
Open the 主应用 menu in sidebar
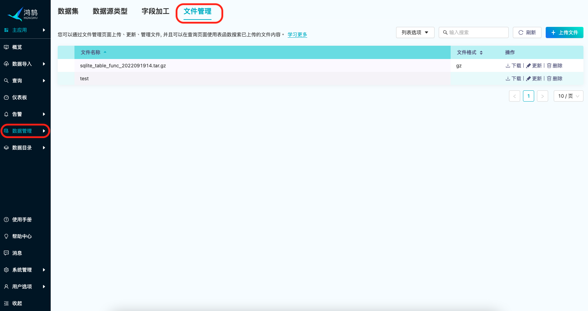(20, 30)
